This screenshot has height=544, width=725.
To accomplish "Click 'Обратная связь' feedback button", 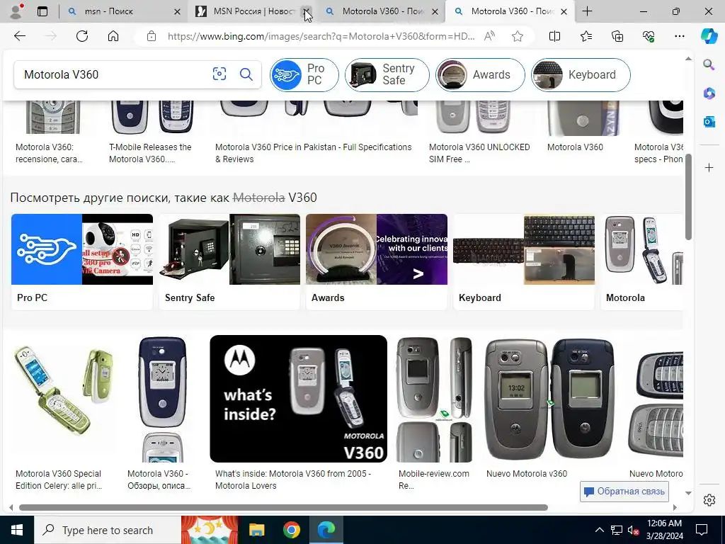I will (624, 492).
